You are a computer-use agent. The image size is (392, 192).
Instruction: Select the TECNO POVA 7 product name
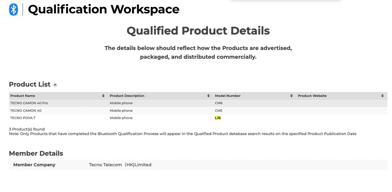23,118
